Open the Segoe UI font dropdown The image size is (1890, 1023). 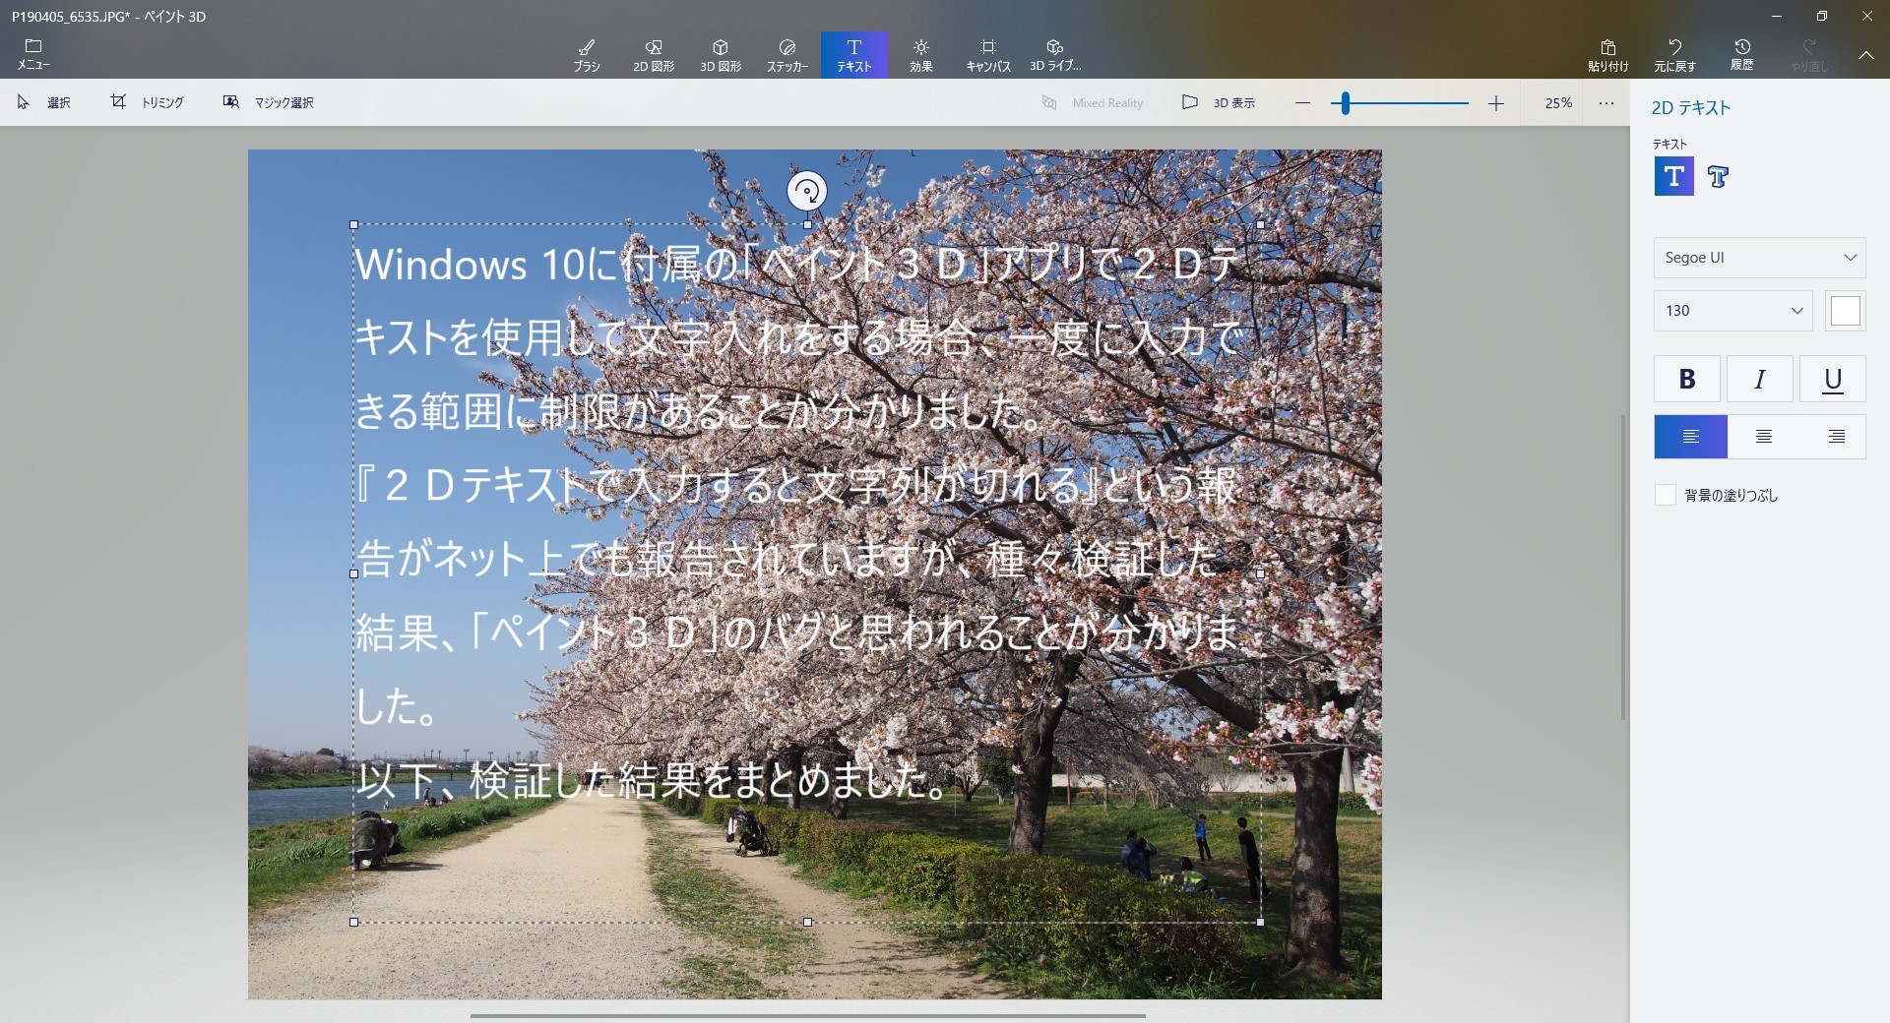[1759, 258]
